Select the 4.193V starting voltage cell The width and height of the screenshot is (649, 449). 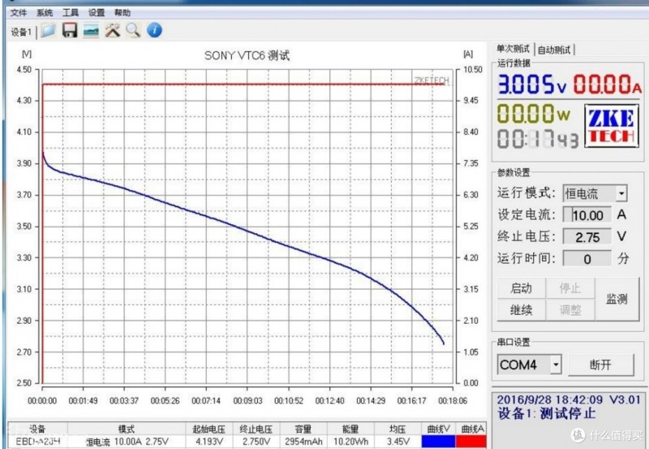click(209, 442)
